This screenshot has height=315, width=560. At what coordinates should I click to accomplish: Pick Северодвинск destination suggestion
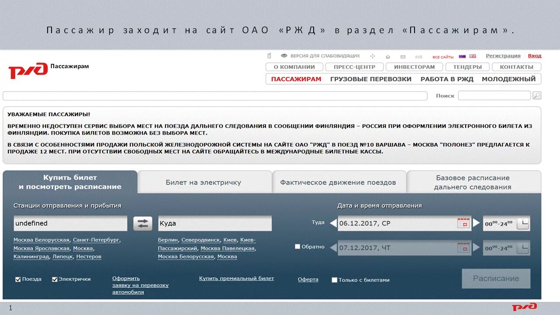click(200, 240)
